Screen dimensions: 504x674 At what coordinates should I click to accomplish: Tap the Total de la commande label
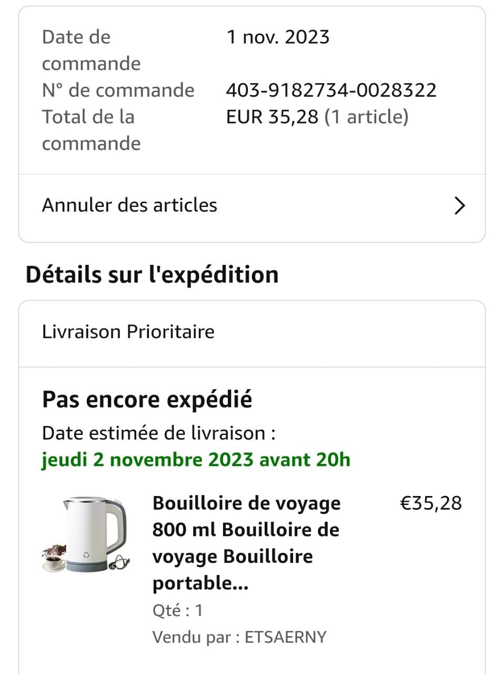(91, 130)
